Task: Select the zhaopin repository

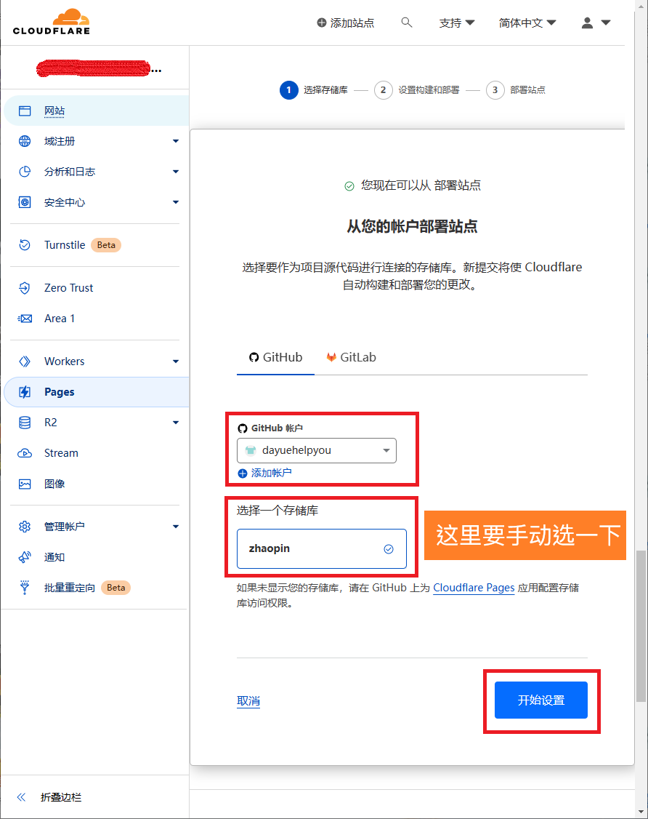Action: tap(321, 548)
